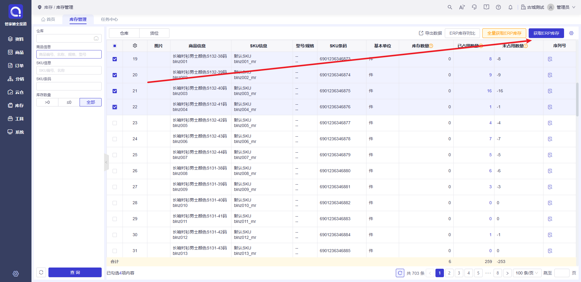Check the checkbox for row 27
The image size is (581, 282).
tap(115, 187)
